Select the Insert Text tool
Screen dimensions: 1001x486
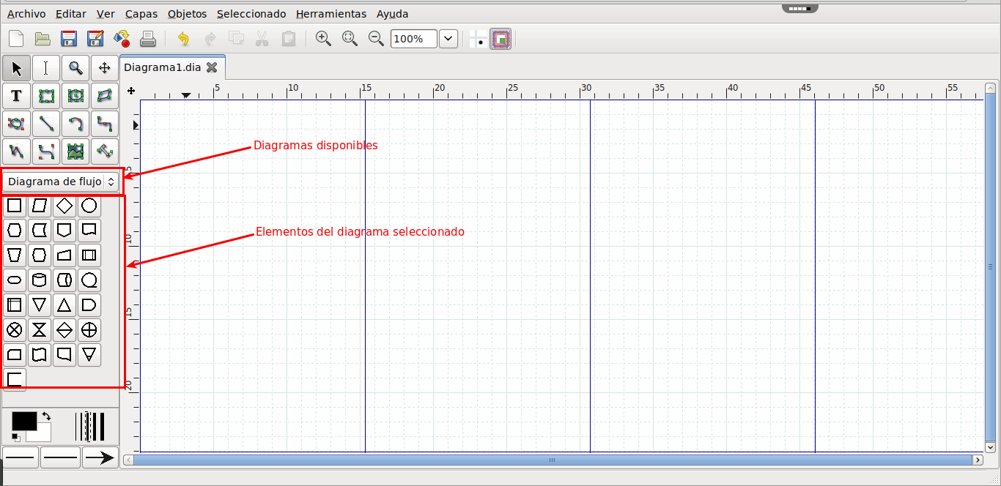pos(16,96)
